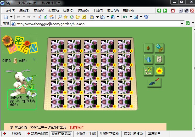Click the undo arrow toolbar icon

point(125,17)
